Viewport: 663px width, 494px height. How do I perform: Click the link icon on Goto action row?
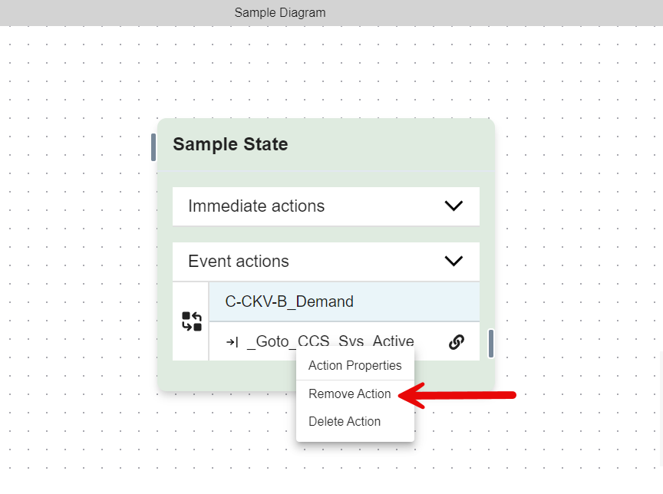(457, 342)
